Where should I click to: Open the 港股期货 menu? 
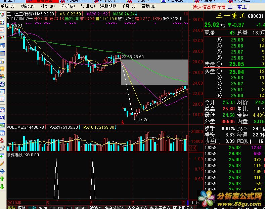[x=108, y=6]
